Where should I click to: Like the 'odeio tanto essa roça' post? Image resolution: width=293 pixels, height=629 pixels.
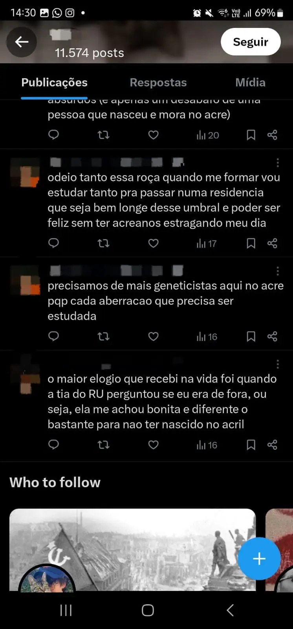[153, 243]
